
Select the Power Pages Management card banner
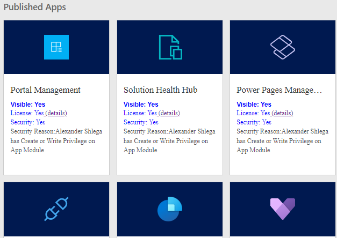283,47
